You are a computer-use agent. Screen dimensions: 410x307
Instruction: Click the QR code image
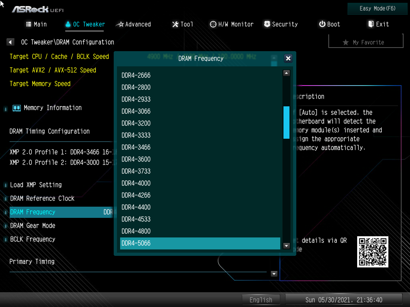pos(372,251)
